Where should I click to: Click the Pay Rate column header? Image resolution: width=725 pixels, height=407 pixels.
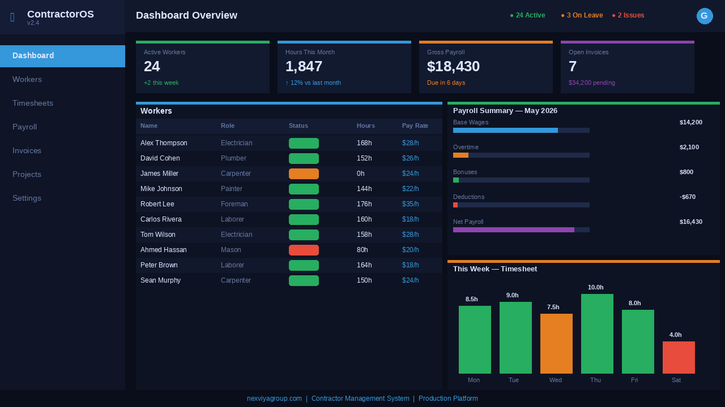[415, 125]
